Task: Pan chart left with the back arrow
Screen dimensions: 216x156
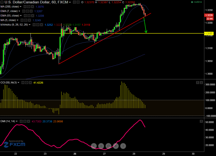Action: pos(94,146)
